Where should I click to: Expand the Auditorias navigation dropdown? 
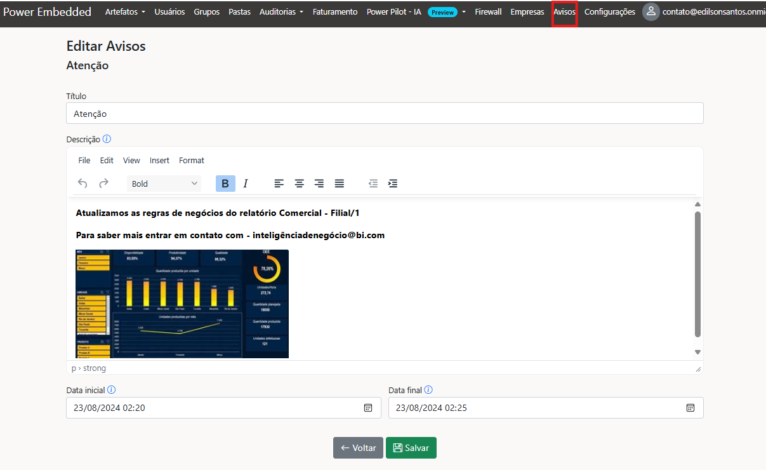pos(281,12)
